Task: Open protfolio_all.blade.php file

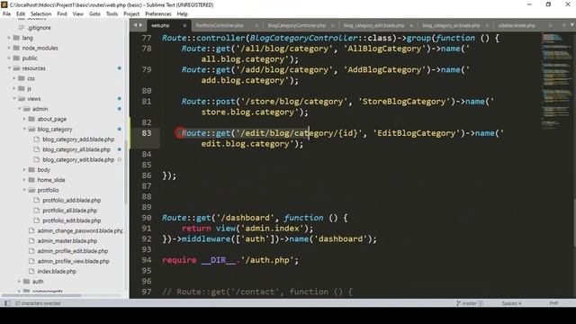Action: [70, 211]
